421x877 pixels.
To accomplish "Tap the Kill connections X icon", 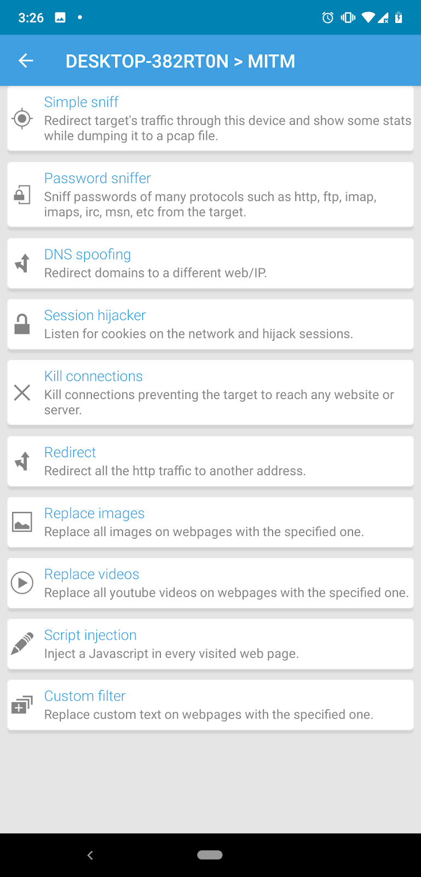I will [x=22, y=392].
